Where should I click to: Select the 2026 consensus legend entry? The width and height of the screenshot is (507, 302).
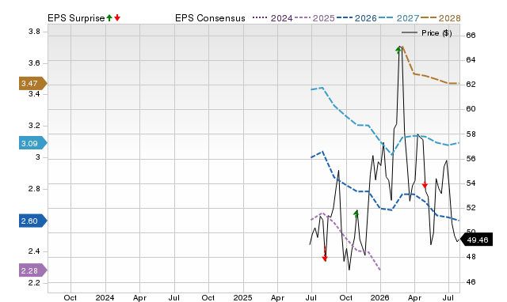click(x=356, y=18)
